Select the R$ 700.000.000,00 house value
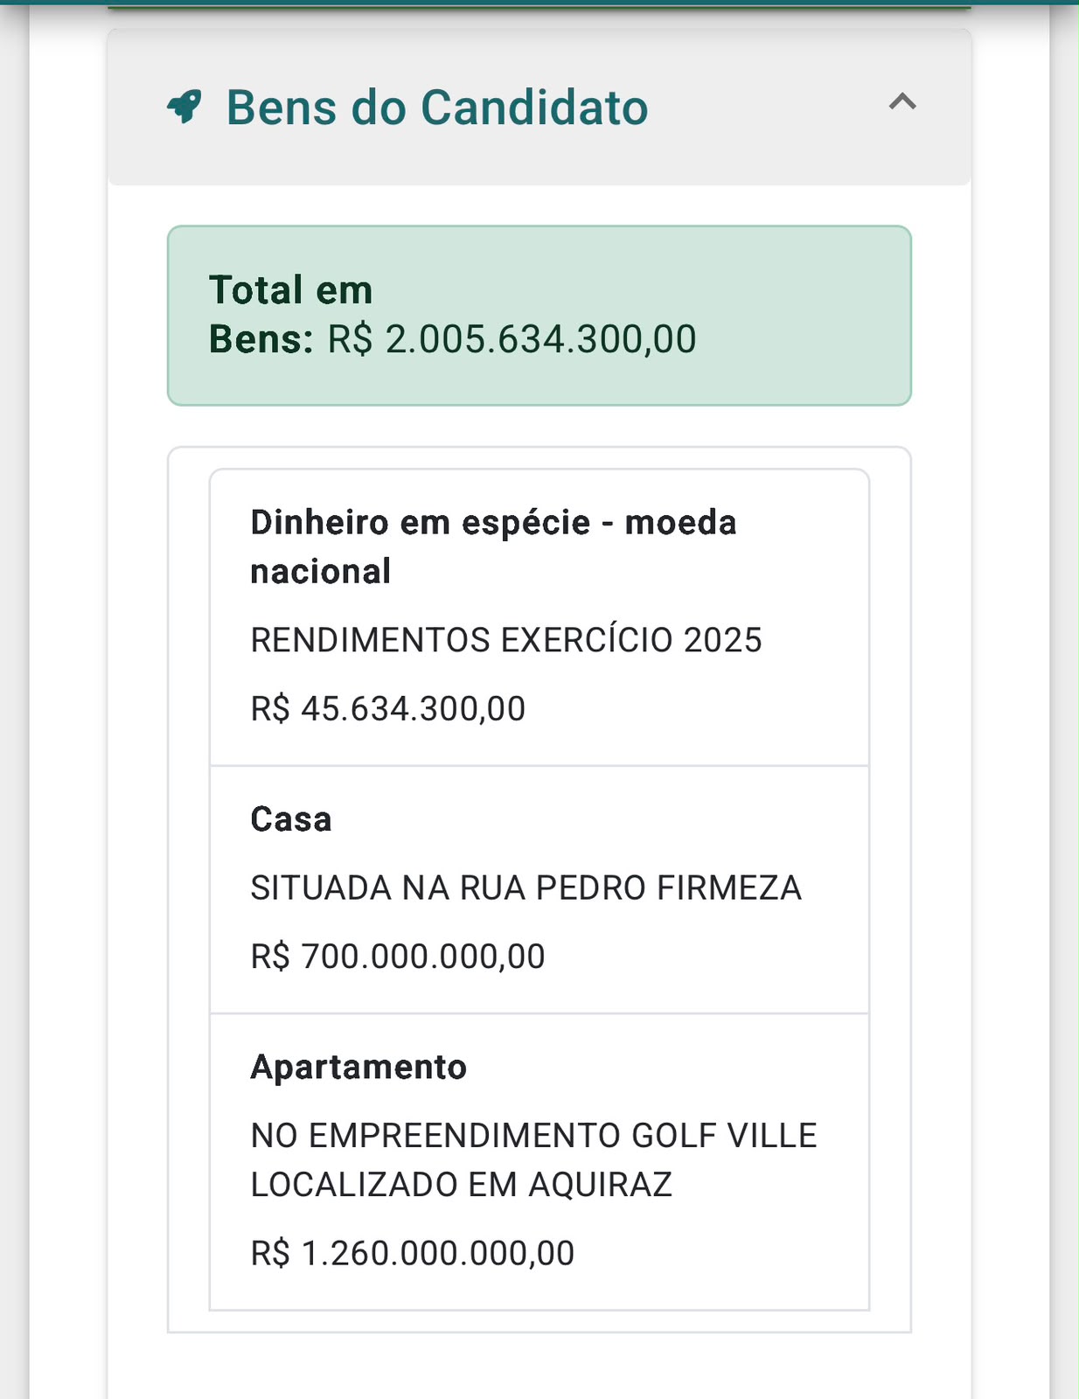1079x1399 pixels. tap(398, 957)
